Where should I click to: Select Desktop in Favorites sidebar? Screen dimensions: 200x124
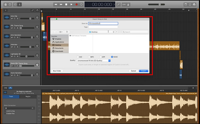59,45
